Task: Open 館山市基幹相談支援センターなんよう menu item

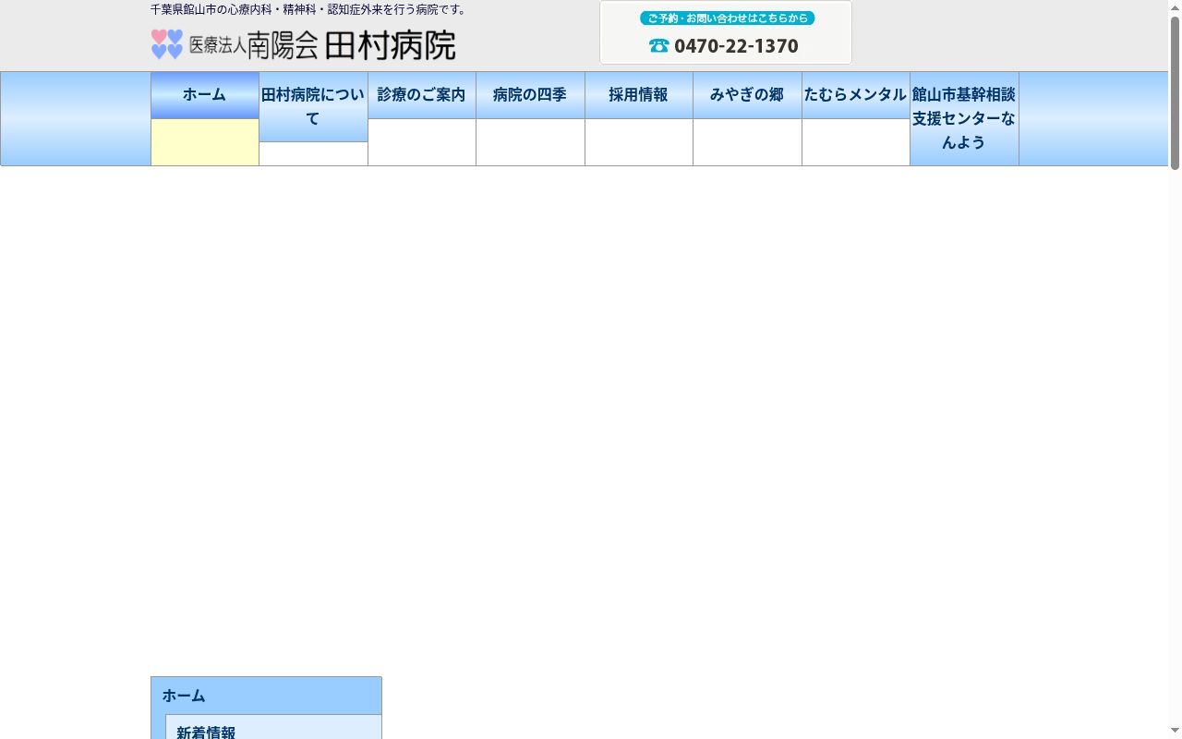Action: (964, 119)
